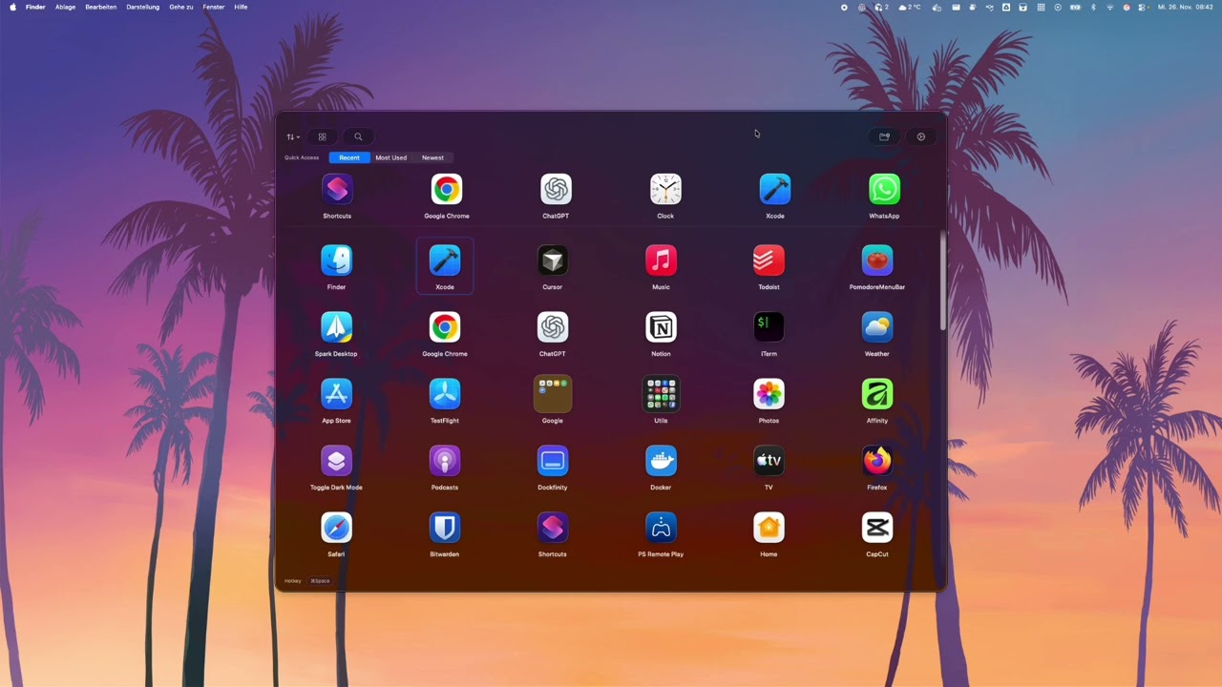This screenshot has width=1222, height=687.
Task: Launch Dockfinity
Action: [553, 460]
